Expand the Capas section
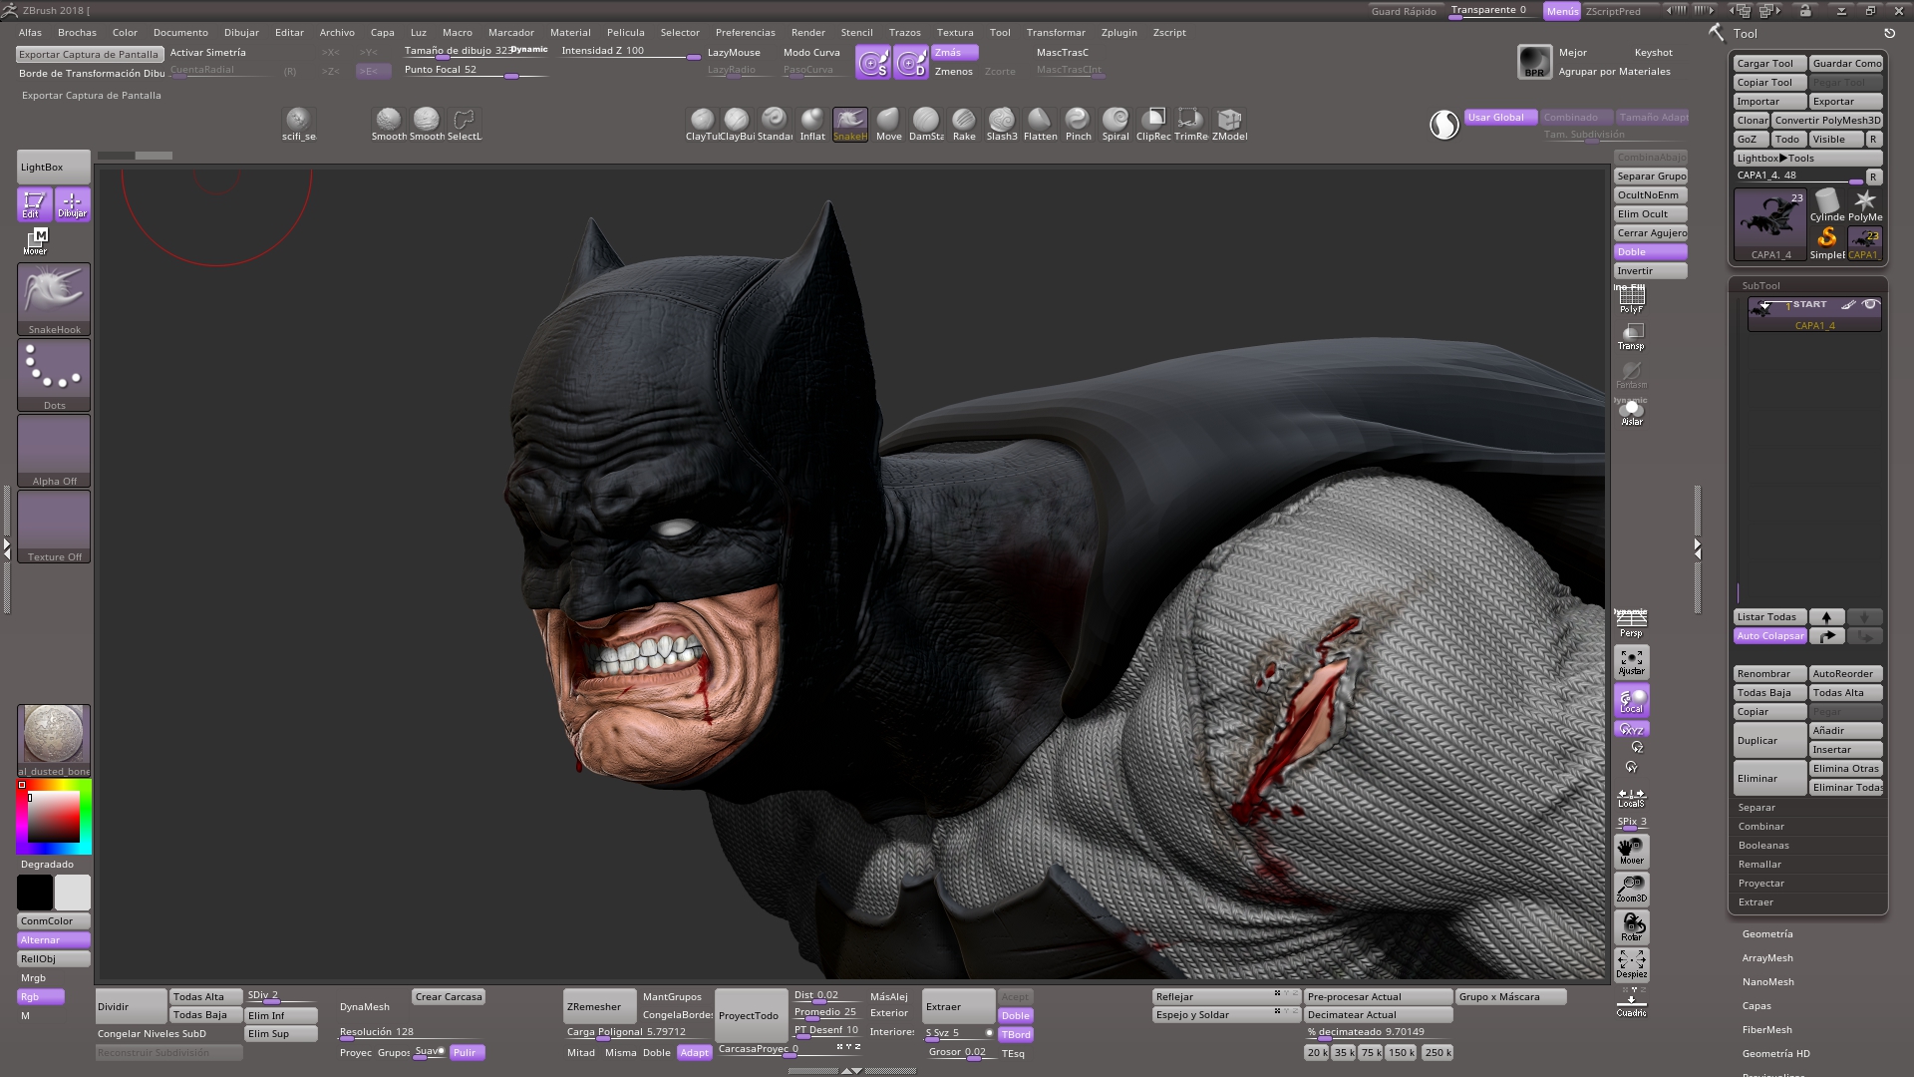This screenshot has width=1914, height=1077. pyautogui.click(x=1756, y=1006)
